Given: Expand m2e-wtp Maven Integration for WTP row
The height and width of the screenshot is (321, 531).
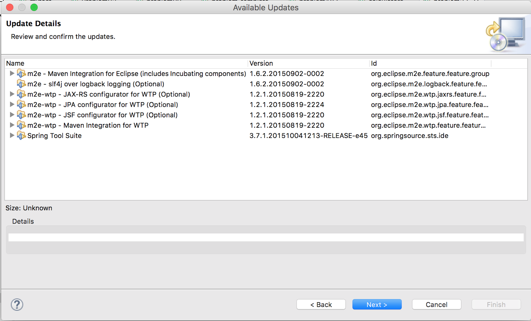Looking at the screenshot, I should click(x=12, y=125).
